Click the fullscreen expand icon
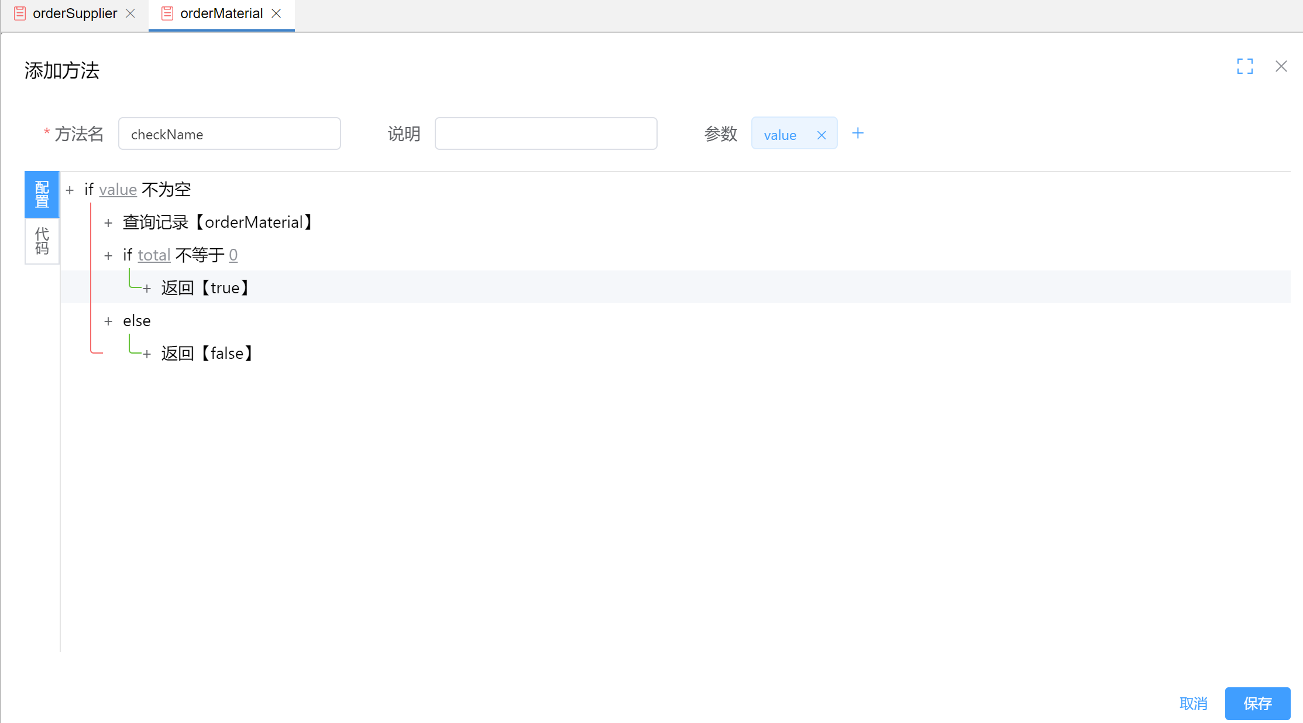 [x=1244, y=66]
